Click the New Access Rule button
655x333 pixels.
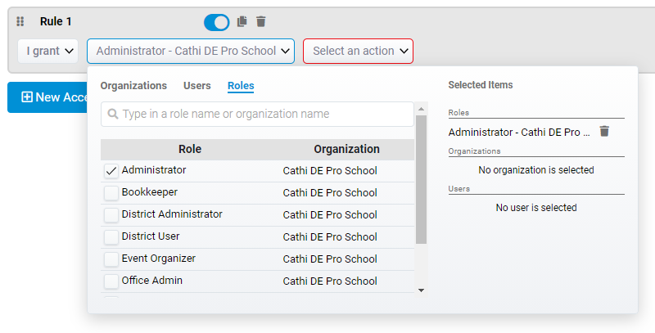point(49,97)
